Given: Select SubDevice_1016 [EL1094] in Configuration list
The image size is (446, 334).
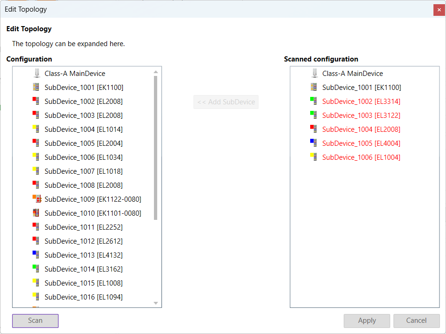Looking at the screenshot, I should tap(84, 297).
